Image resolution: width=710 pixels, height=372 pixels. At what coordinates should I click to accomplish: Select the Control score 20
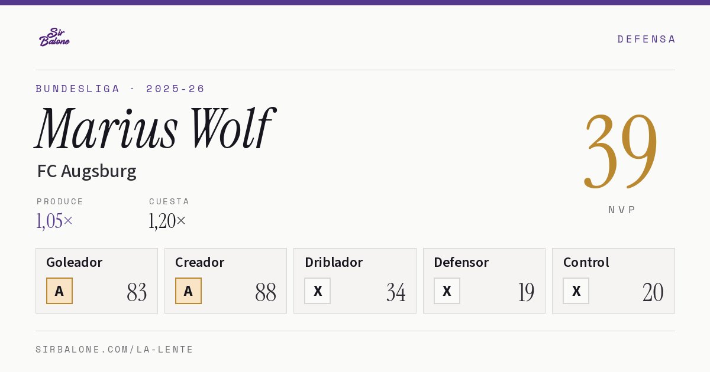point(653,292)
